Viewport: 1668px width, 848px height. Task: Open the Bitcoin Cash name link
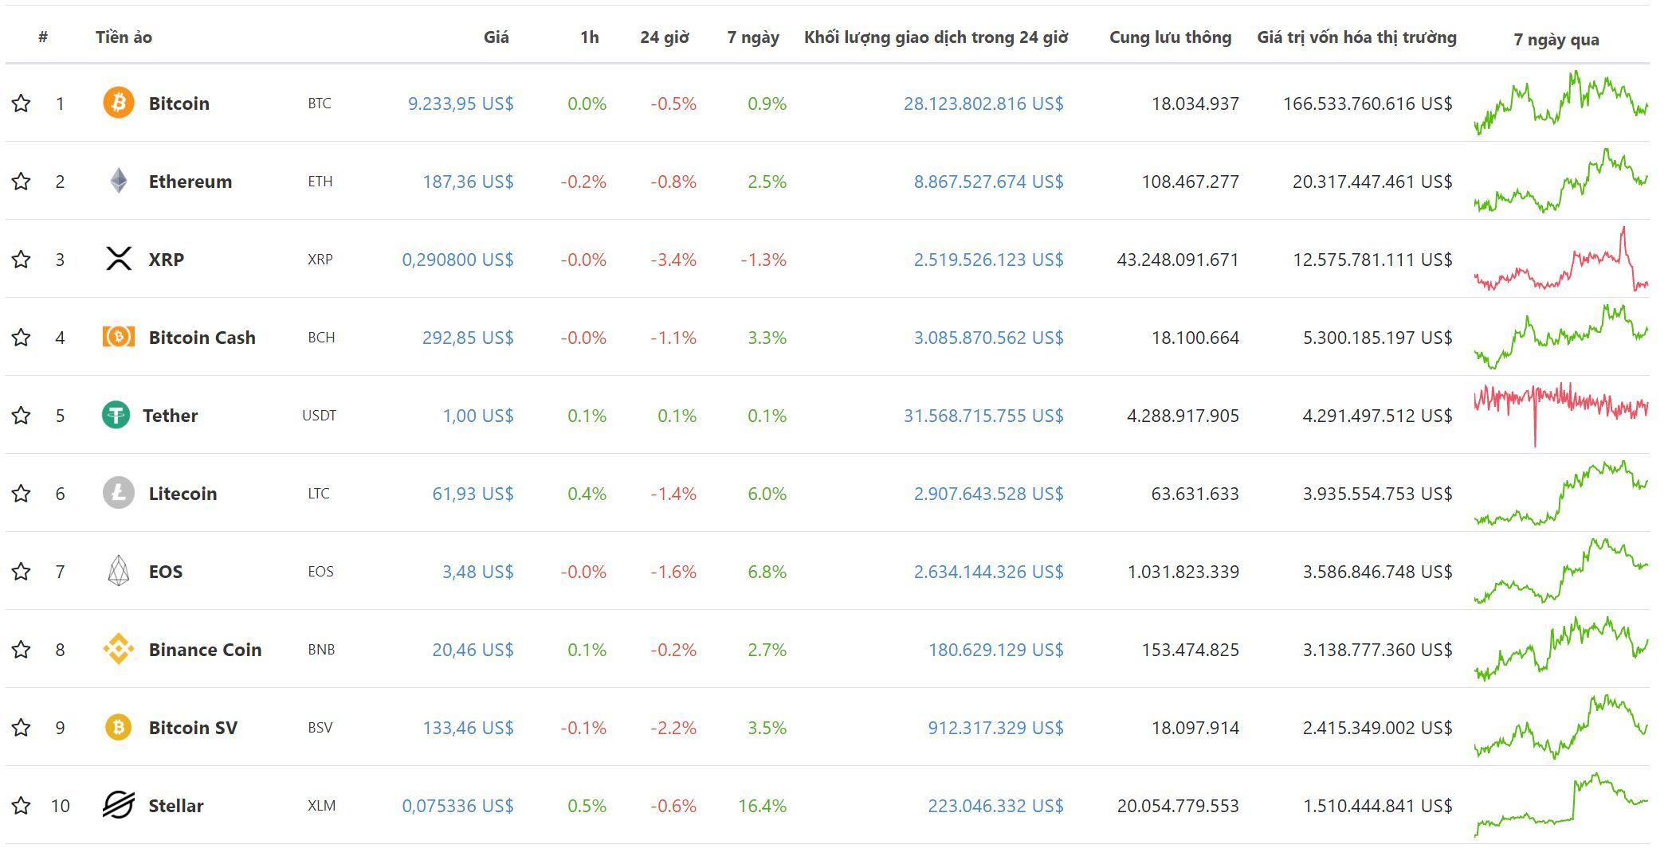202,337
